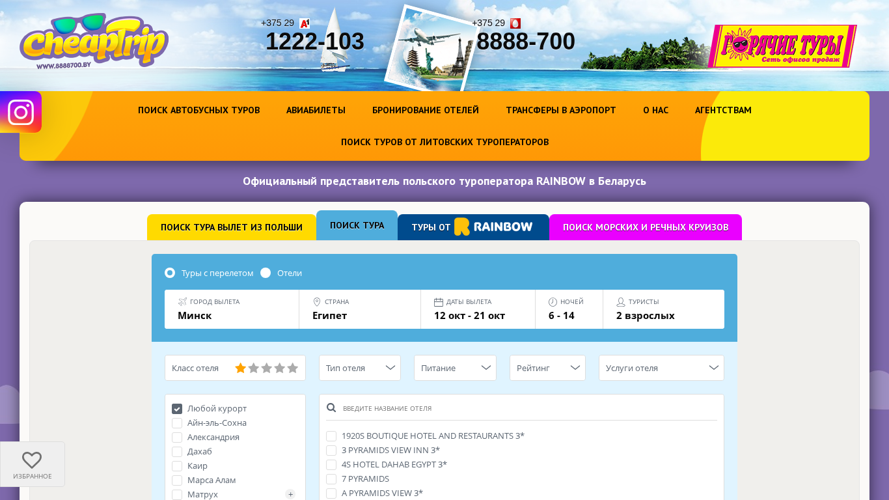Click phone number 1222-103

point(315,42)
